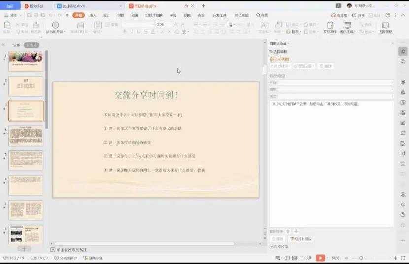
Task: Open the 选择窗格 ribbon tool
Action: click(385, 28)
